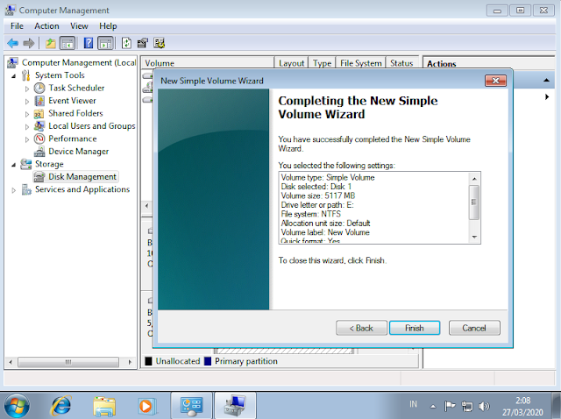
Task: Click the Properties toolbar icon
Action: (143, 43)
